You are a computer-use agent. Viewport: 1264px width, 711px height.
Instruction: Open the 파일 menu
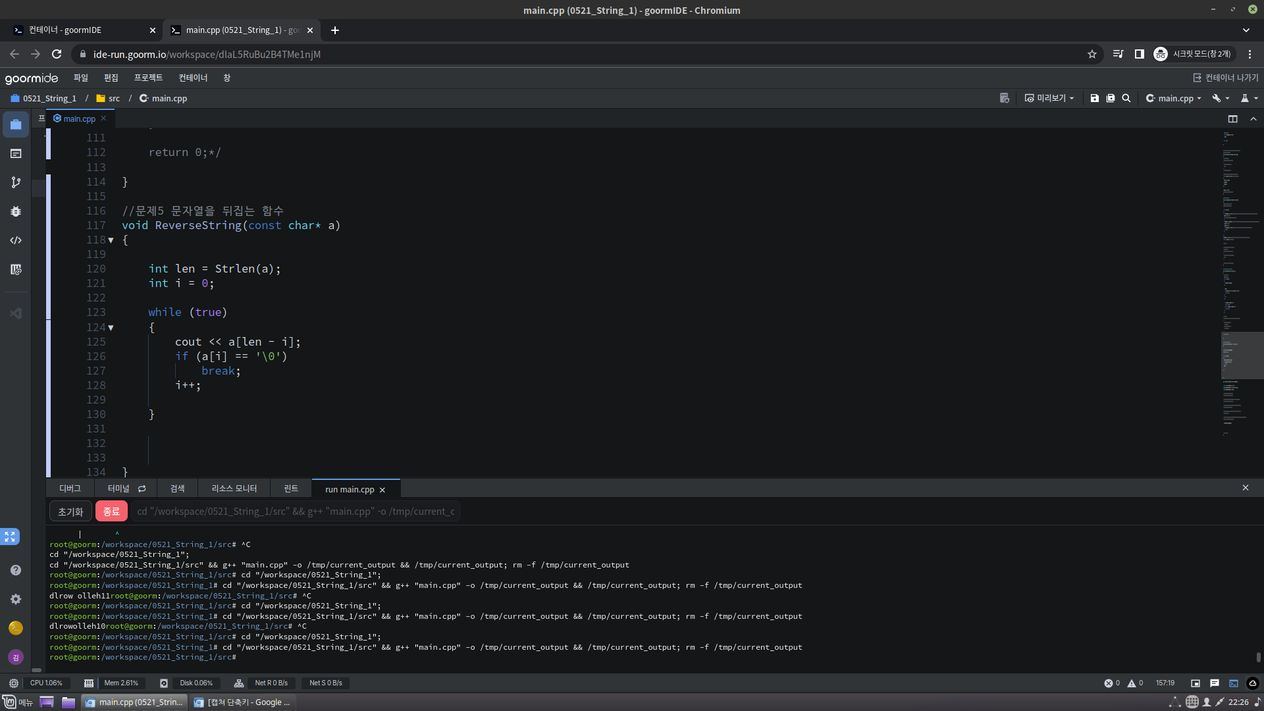(81, 78)
